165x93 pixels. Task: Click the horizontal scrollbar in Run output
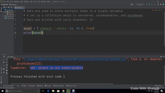62,84
